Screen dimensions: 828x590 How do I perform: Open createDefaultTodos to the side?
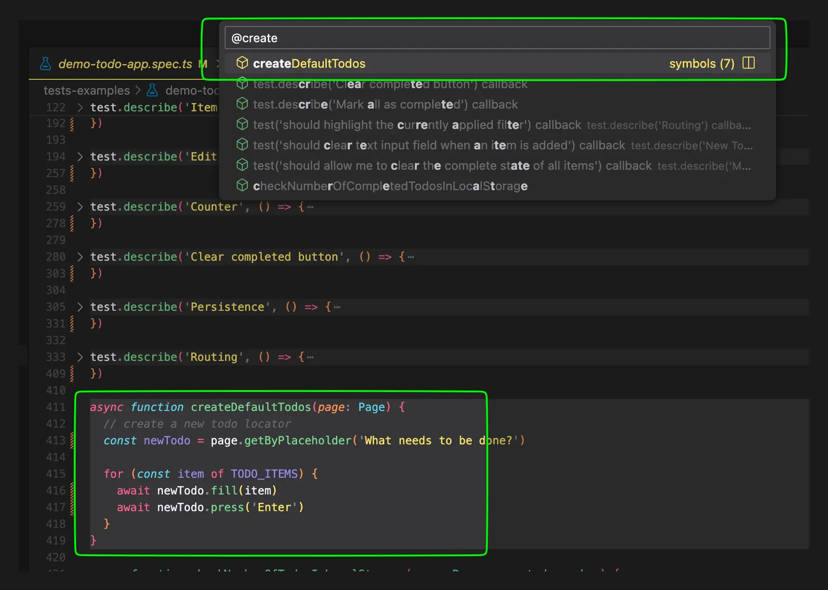click(749, 63)
